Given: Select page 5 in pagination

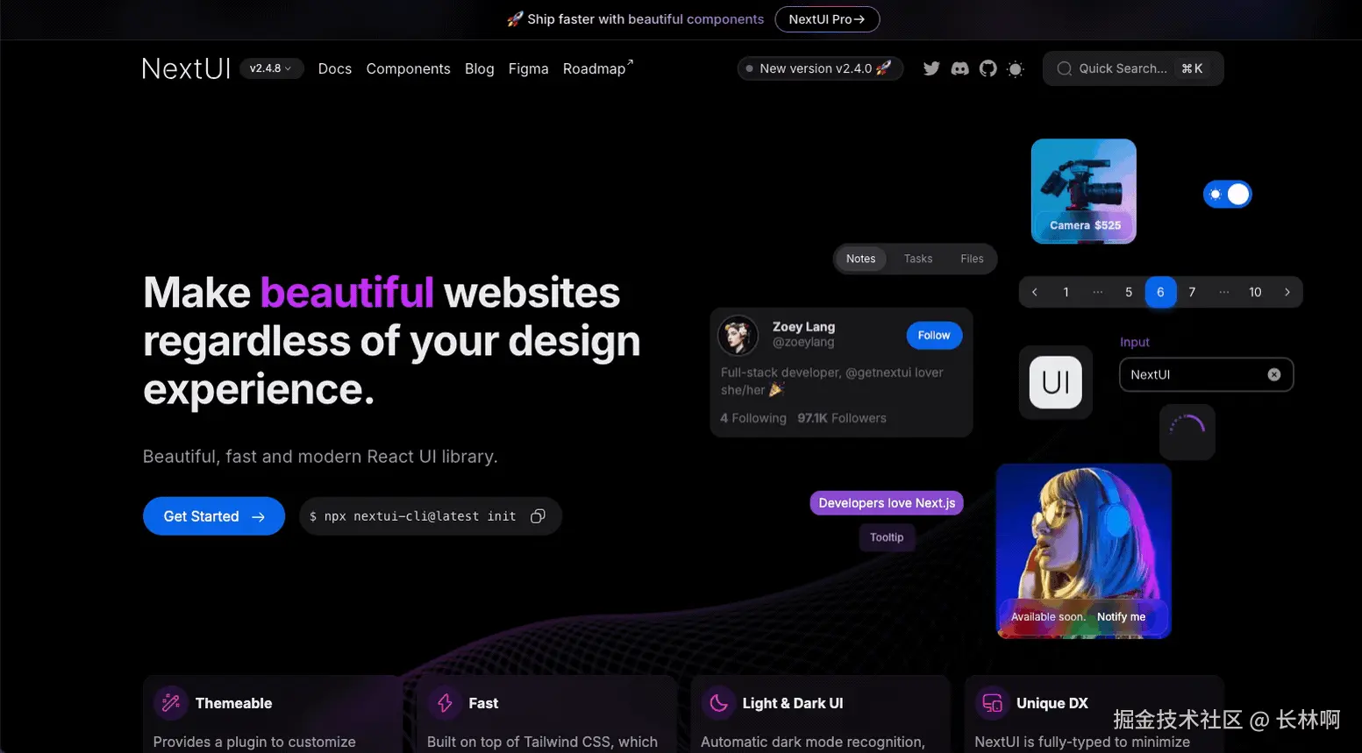Looking at the screenshot, I should 1129,292.
